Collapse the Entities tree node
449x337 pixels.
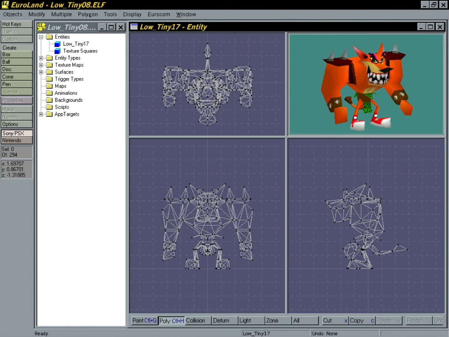41,37
